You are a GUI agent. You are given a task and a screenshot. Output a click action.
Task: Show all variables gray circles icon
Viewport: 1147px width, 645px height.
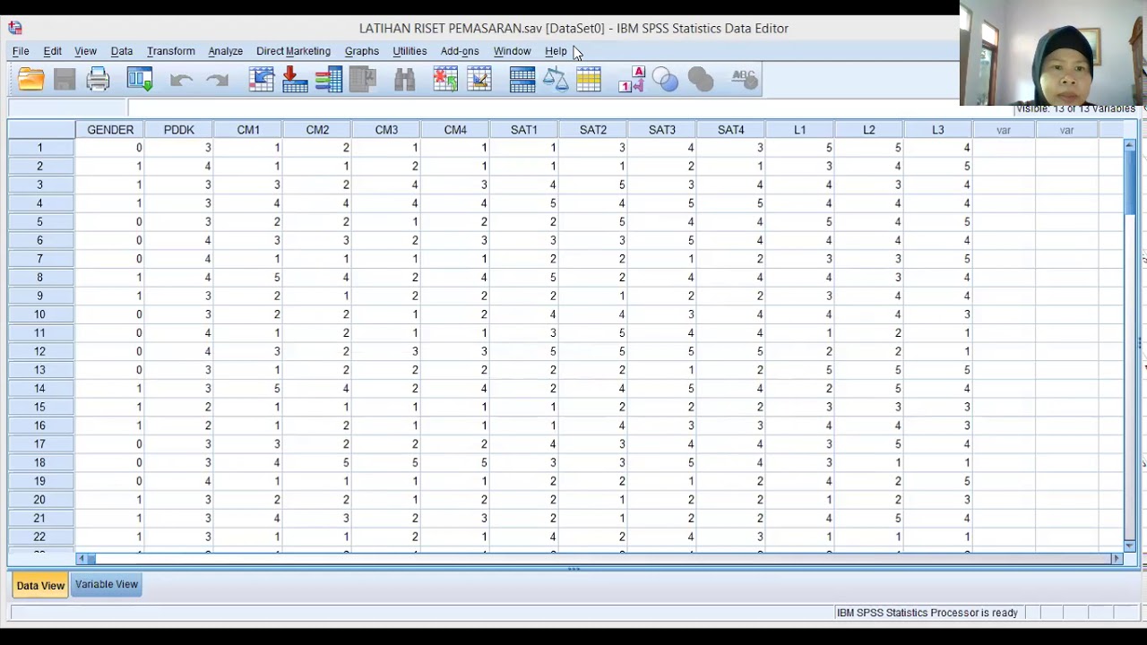pos(701,80)
